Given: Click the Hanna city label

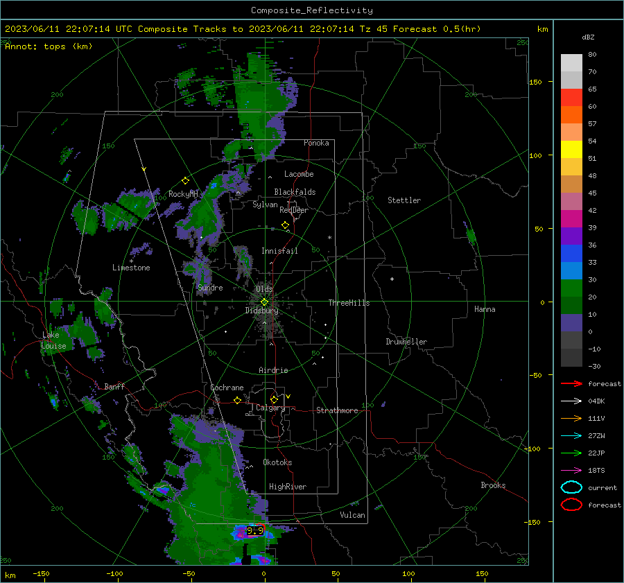Looking at the screenshot, I should point(485,309).
